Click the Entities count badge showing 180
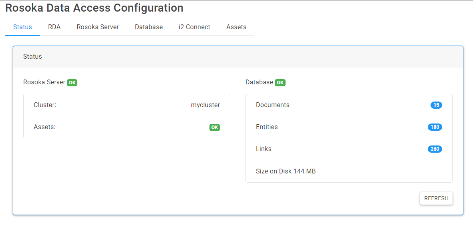This screenshot has width=473, height=227. click(435, 127)
